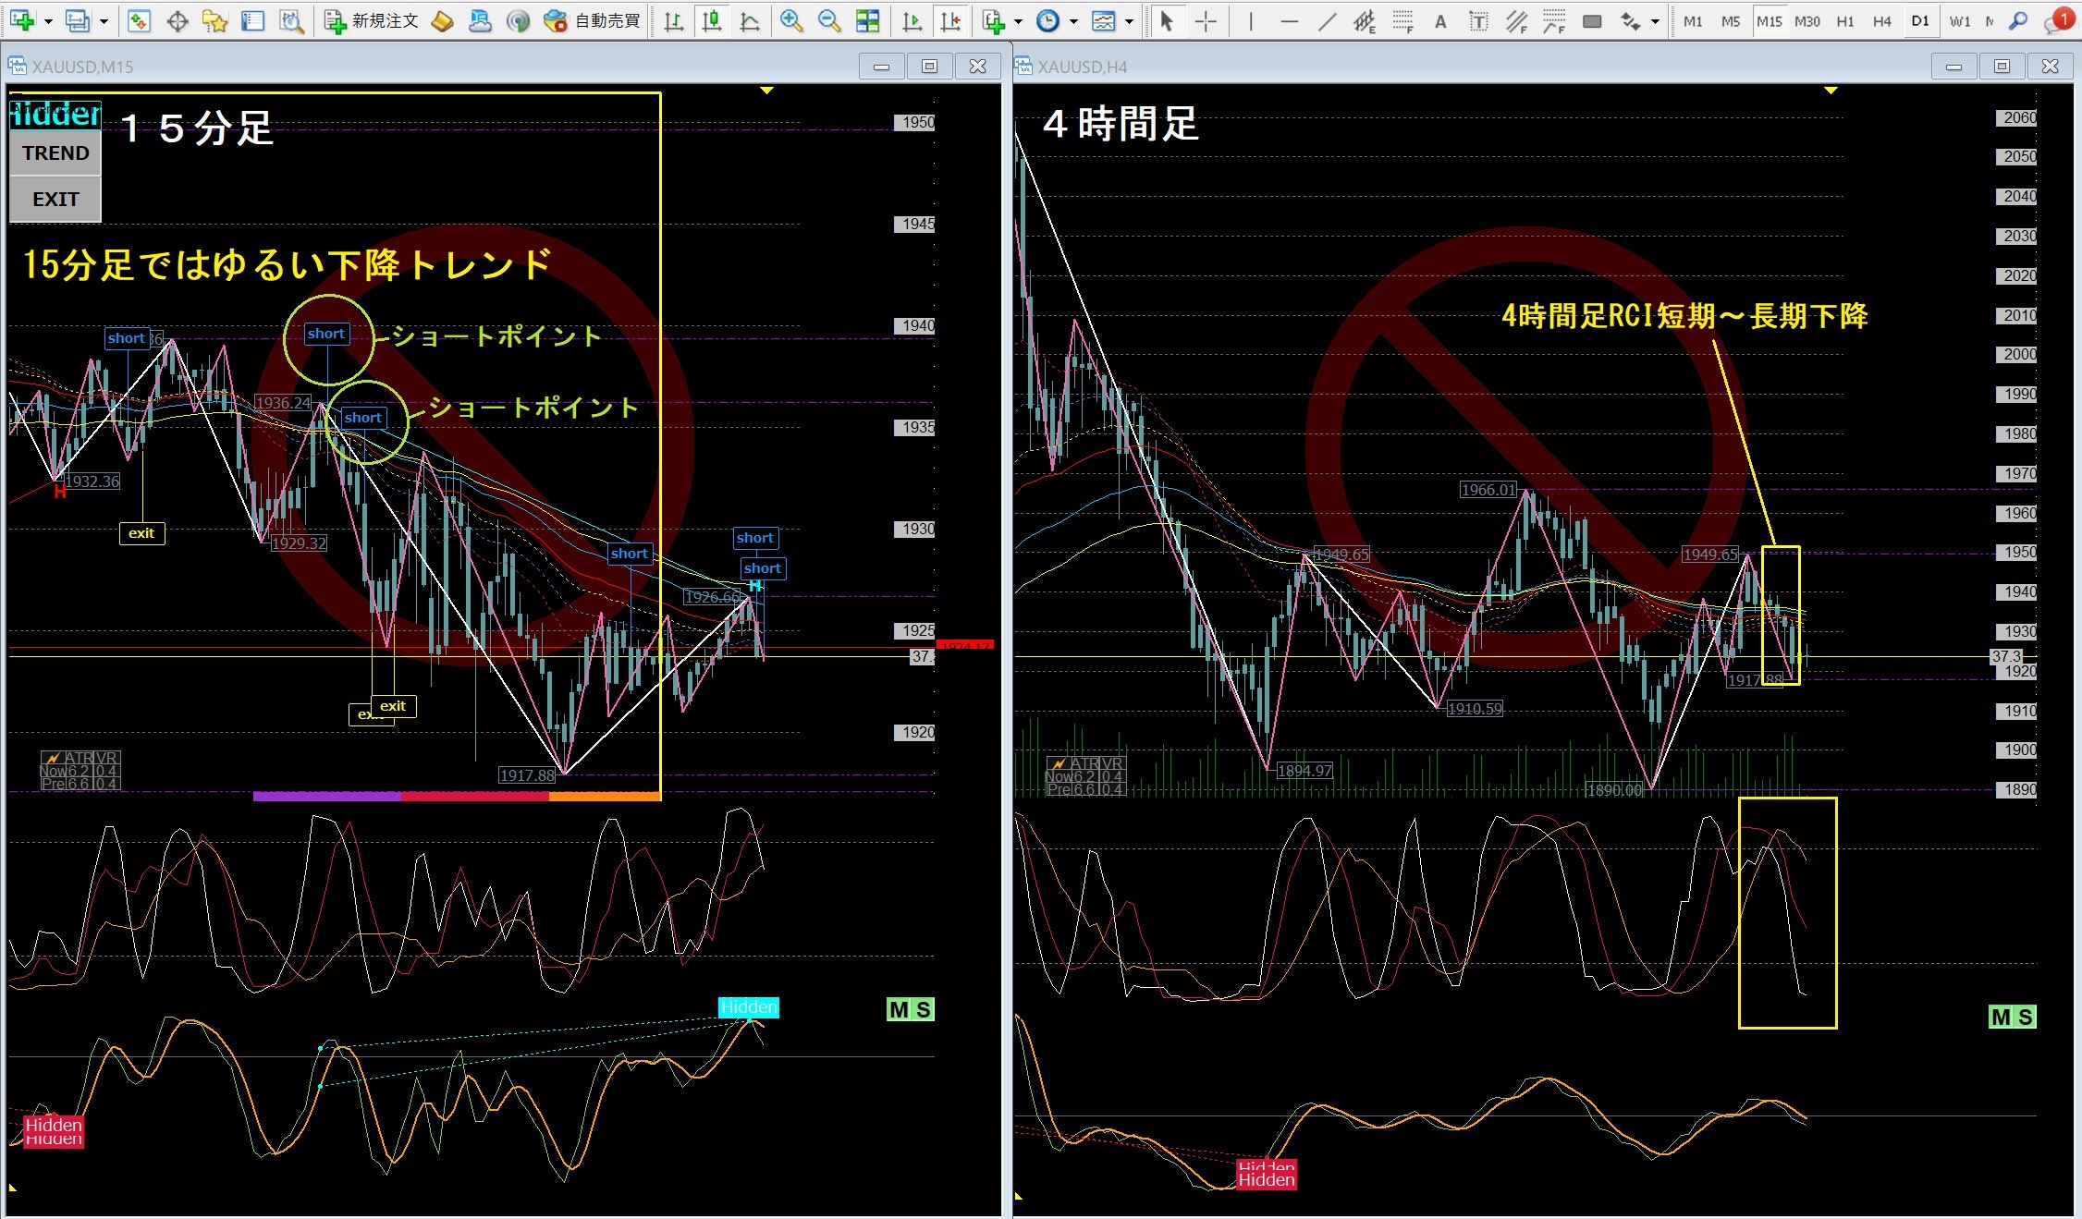Select the horizontal line tool
The image size is (2082, 1219).
tap(1289, 20)
